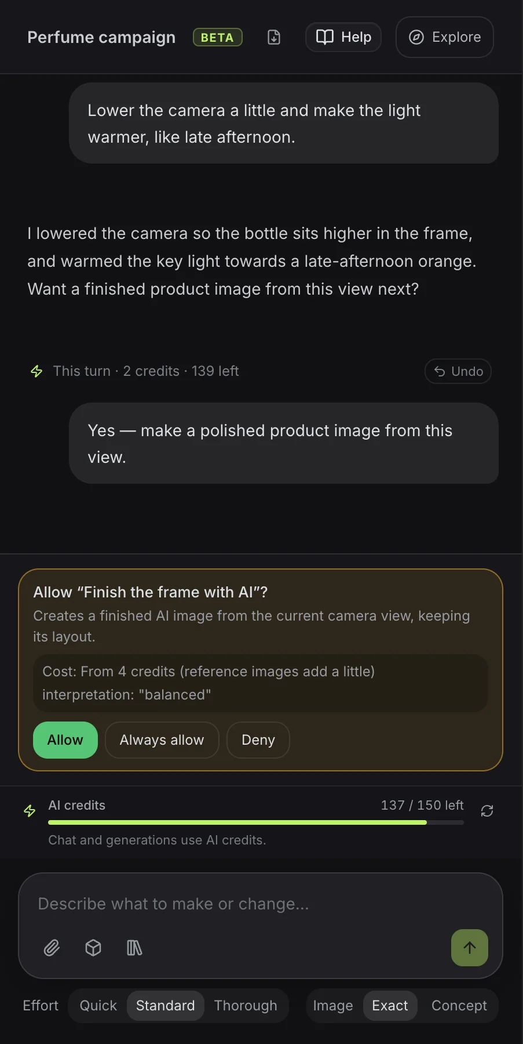Image resolution: width=523 pixels, height=1044 pixels.
Task: Select the Exact mode tab
Action: pos(390,1006)
